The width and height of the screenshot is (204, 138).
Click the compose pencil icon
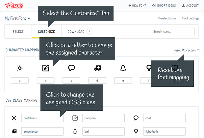coord(46,68)
